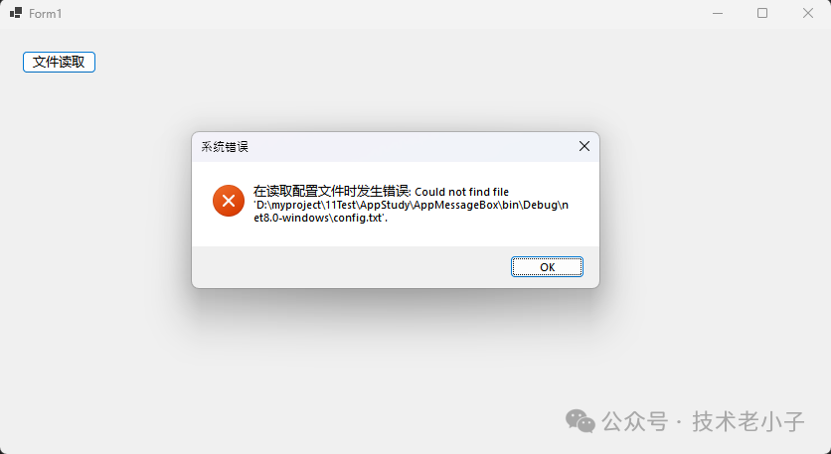The image size is (831, 454).
Task: Close the 系统错误 dialog with its X
Action: (584, 146)
